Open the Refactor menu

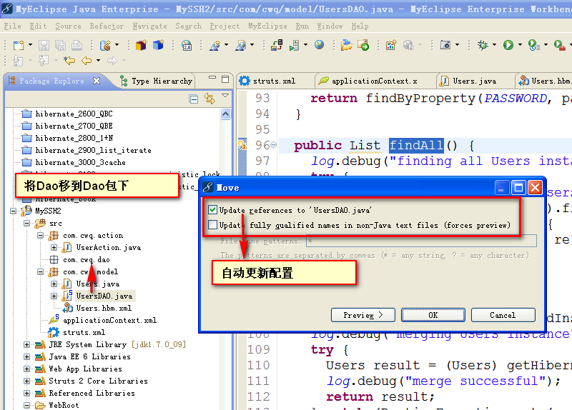(107, 26)
